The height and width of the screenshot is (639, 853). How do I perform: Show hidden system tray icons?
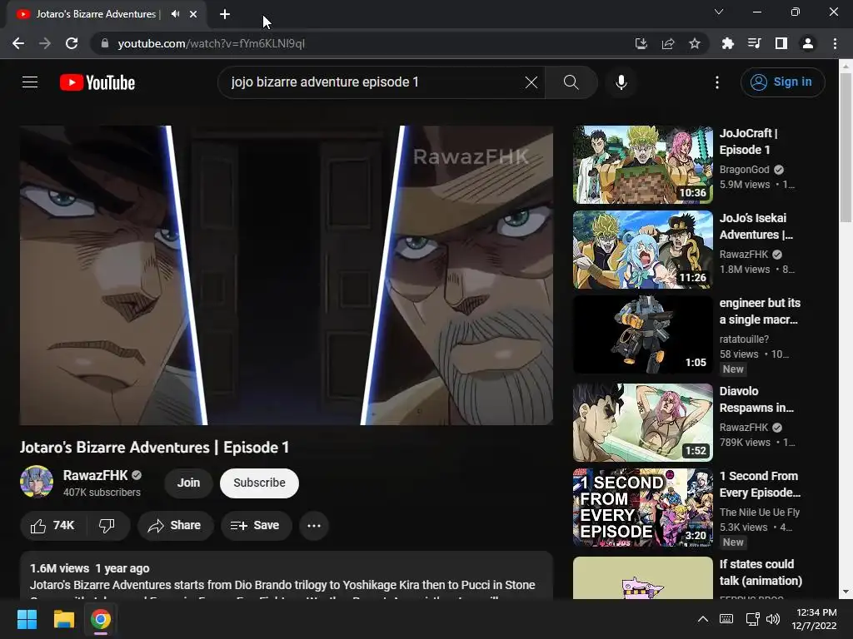[703, 619]
